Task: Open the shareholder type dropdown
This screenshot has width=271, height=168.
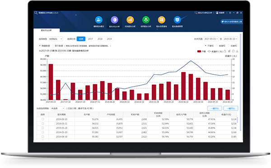Action: click(56, 39)
